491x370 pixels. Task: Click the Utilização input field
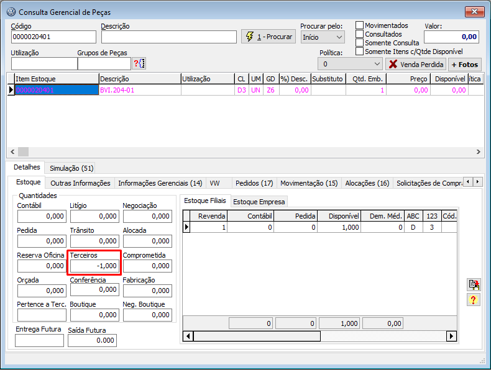pyautogui.click(x=44, y=64)
